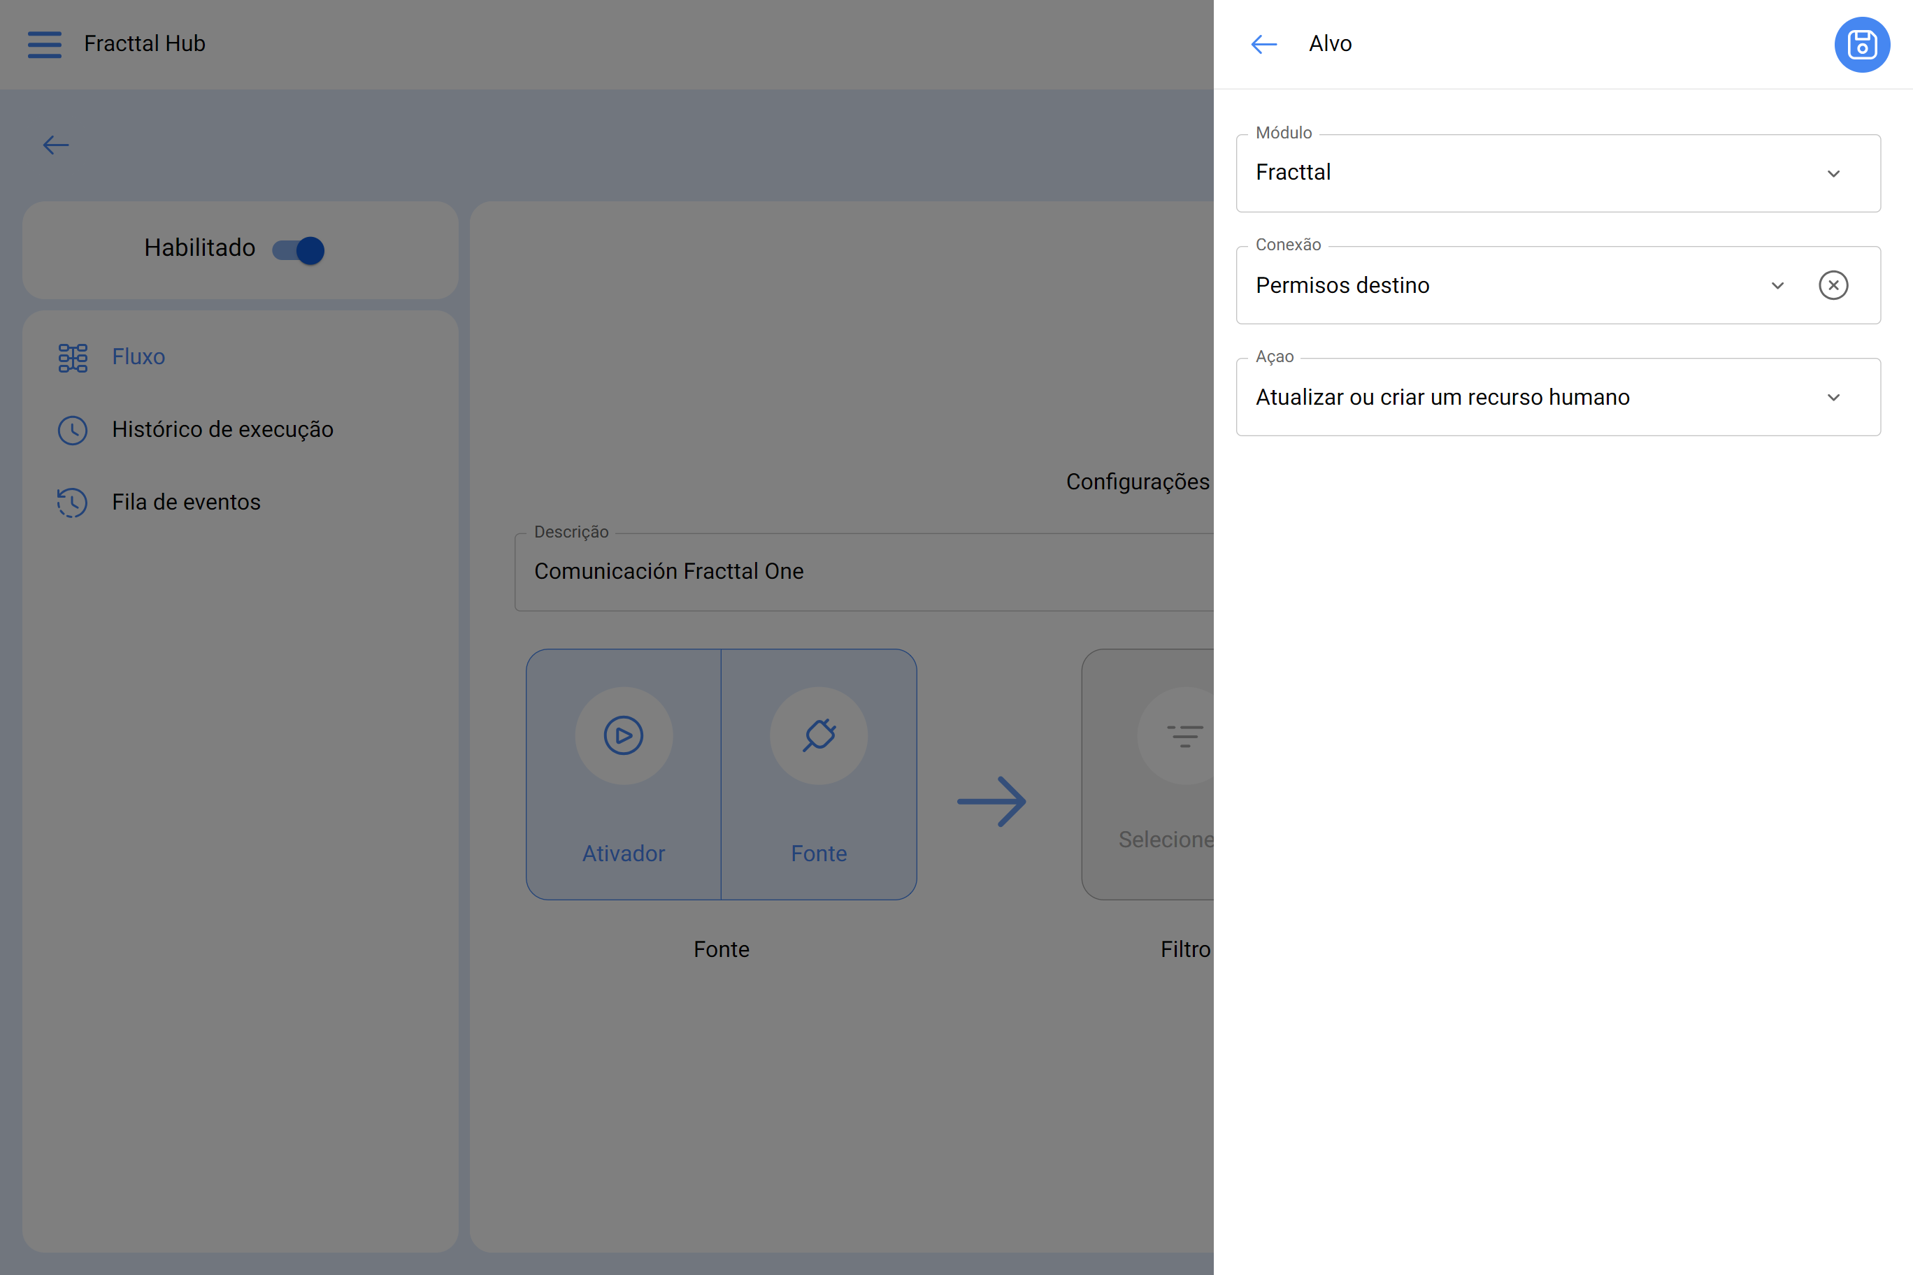Expand the Módulo dropdown chevron
The width and height of the screenshot is (1913, 1275).
click(x=1833, y=173)
